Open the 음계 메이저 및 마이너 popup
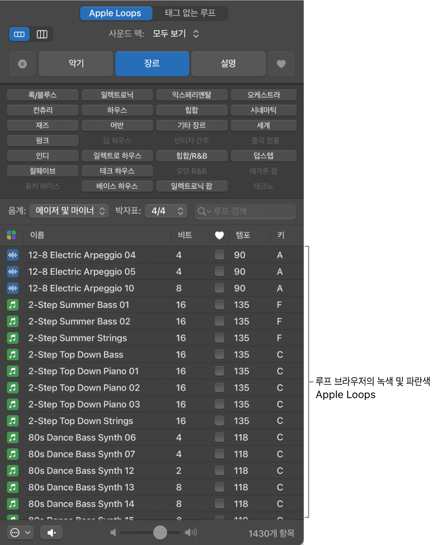The image size is (435, 545). (x=69, y=211)
